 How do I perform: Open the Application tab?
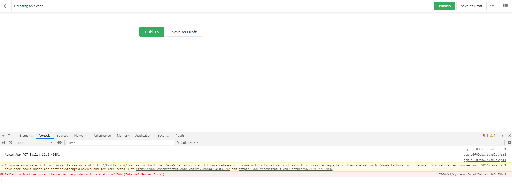click(x=143, y=136)
